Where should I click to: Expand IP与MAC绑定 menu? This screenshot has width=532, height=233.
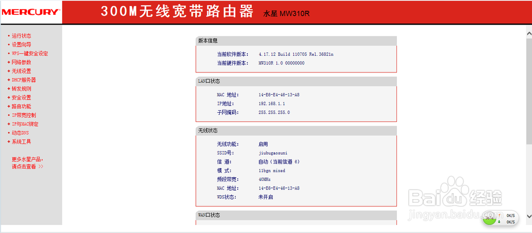(25, 124)
